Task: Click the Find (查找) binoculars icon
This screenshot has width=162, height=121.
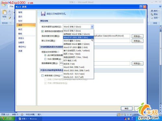Action: pyautogui.click(x=152, y=11)
